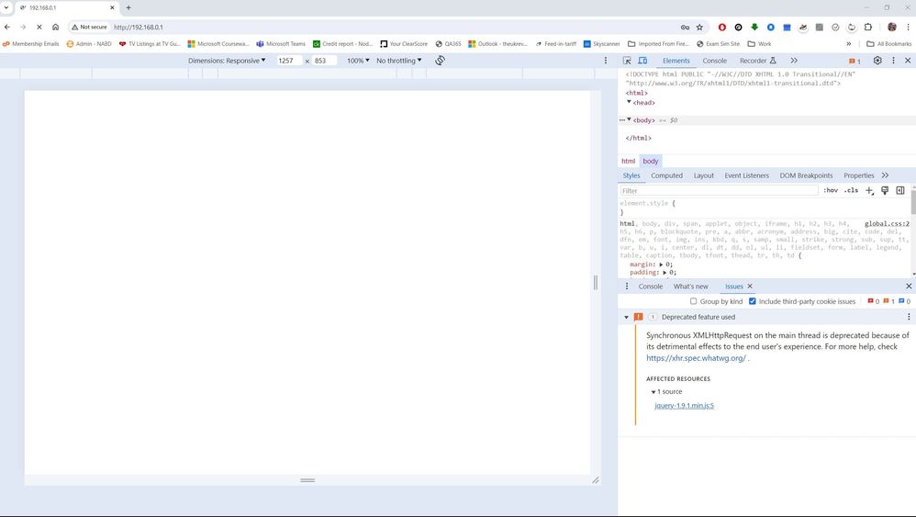This screenshot has width=916, height=517.
Task: Open DevTools settings gear
Action: [x=877, y=61]
